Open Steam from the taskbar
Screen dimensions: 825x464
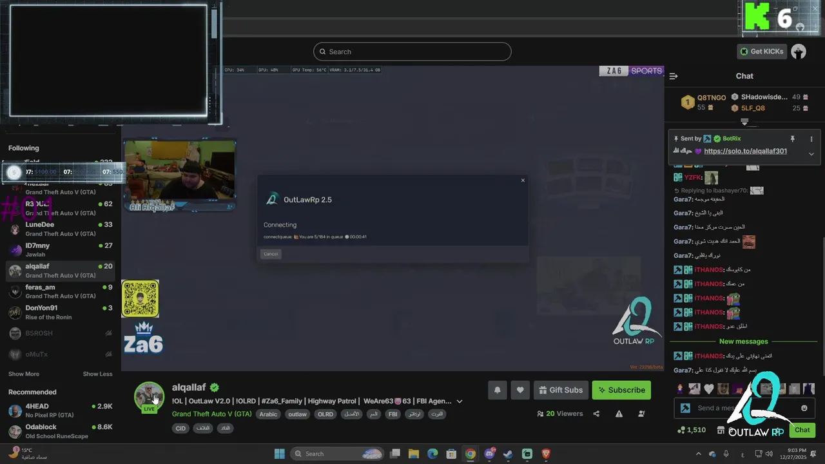[x=508, y=454]
